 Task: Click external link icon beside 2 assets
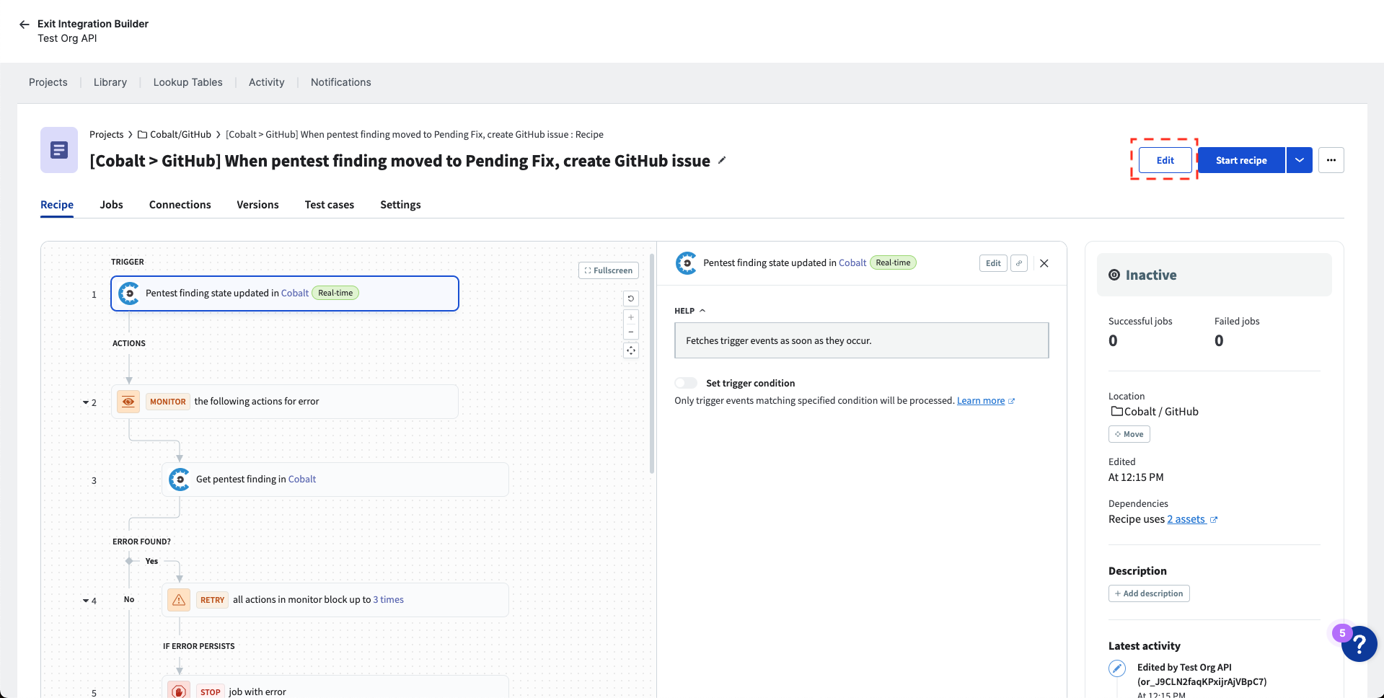(x=1214, y=520)
